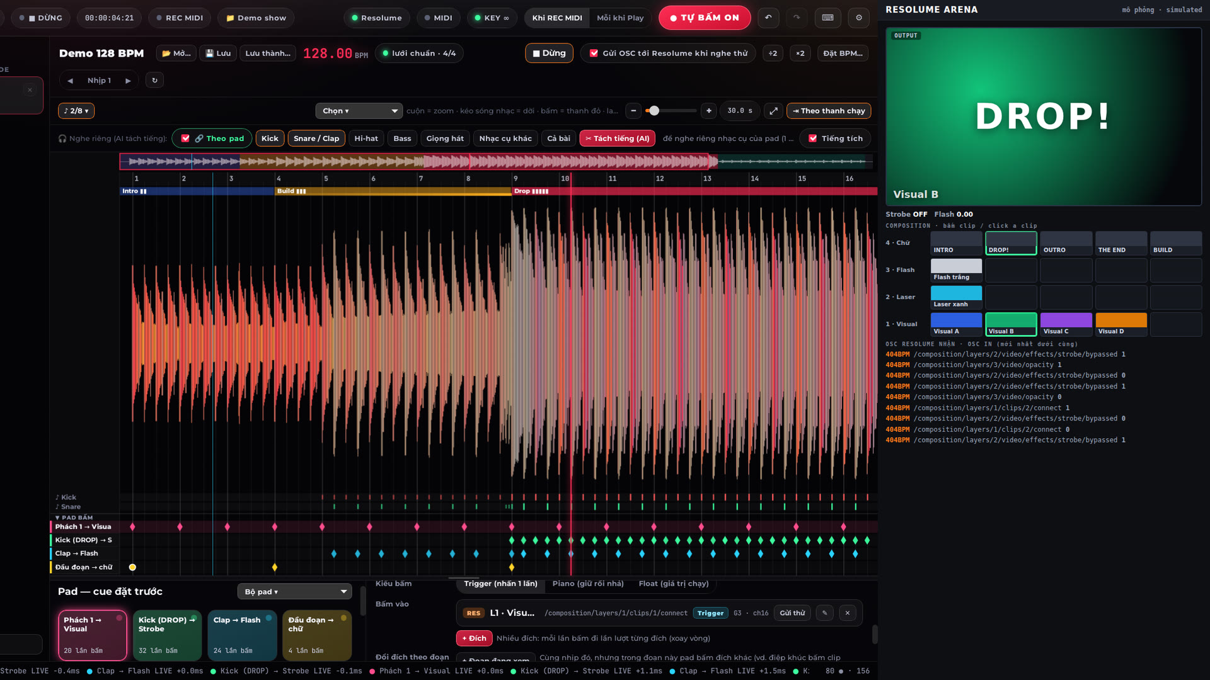This screenshot has height=680, width=1210.
Task: Toggle the Theo pad checkbox
Action: point(185,139)
